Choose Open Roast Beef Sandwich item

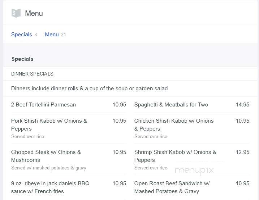click(x=172, y=187)
